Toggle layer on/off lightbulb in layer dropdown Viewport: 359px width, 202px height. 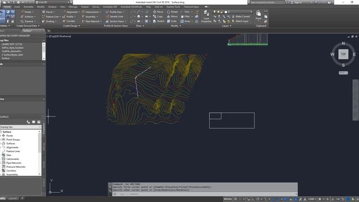tap(214, 12)
